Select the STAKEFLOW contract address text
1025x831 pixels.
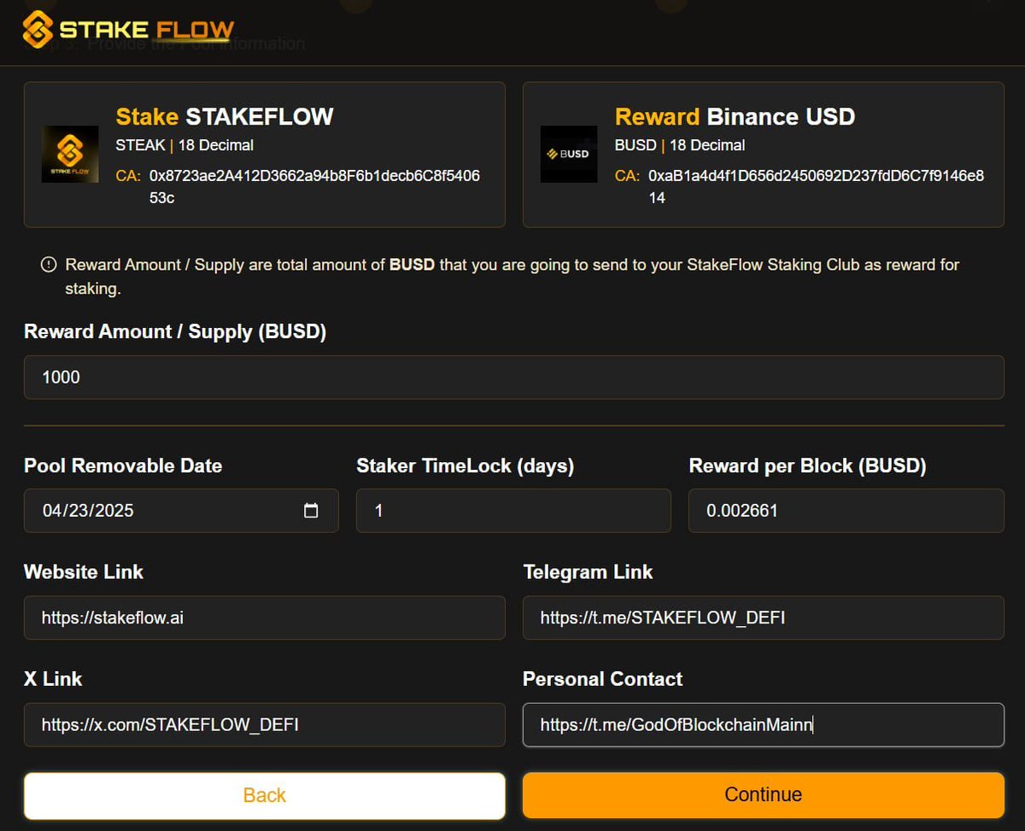point(314,187)
